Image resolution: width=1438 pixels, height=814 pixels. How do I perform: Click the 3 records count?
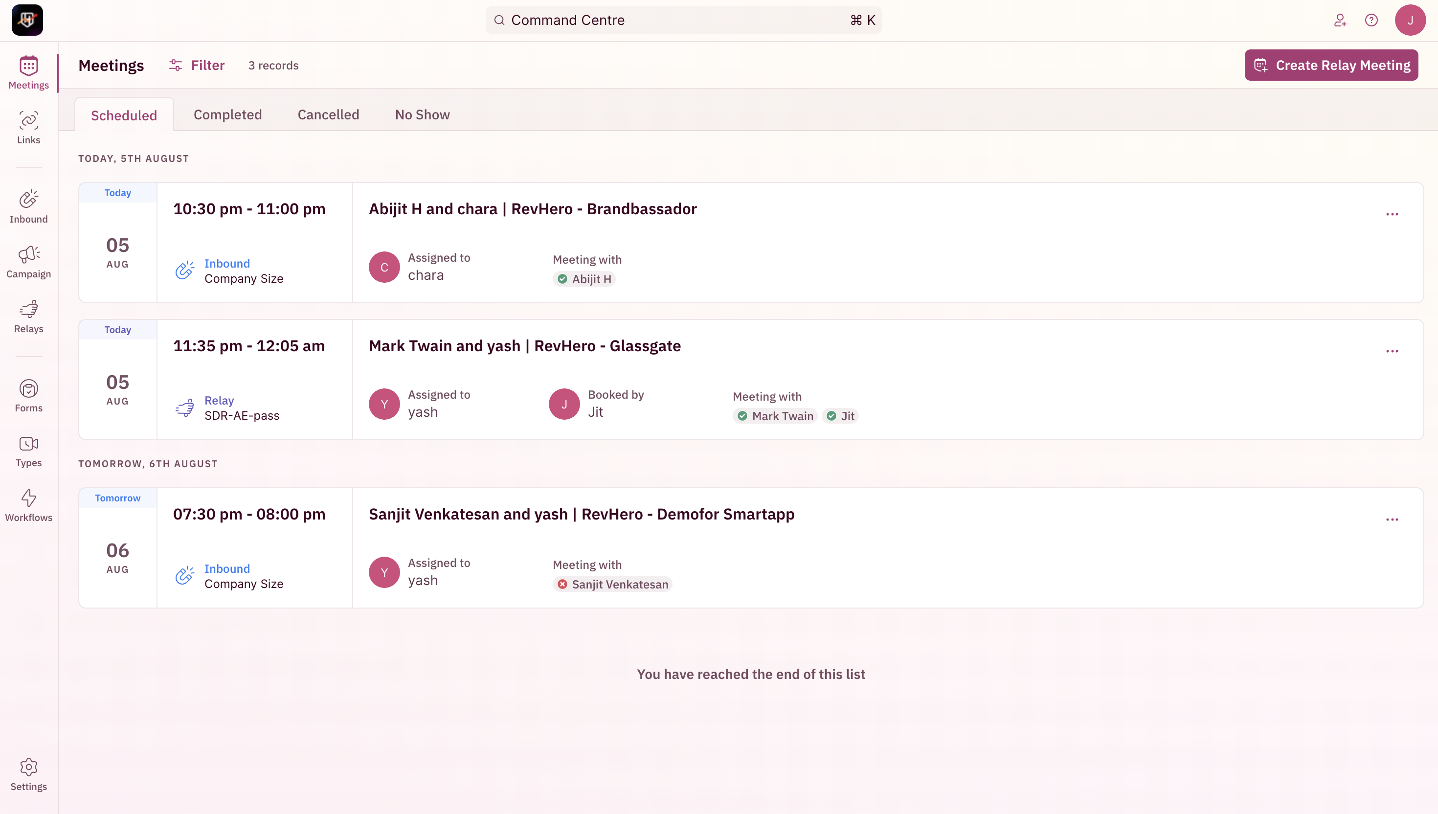(273, 66)
